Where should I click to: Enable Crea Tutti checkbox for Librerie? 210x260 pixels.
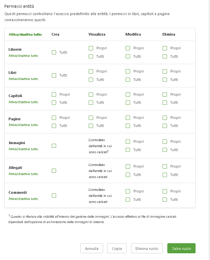click(54, 52)
